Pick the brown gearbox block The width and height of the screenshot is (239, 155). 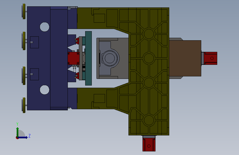(185, 58)
